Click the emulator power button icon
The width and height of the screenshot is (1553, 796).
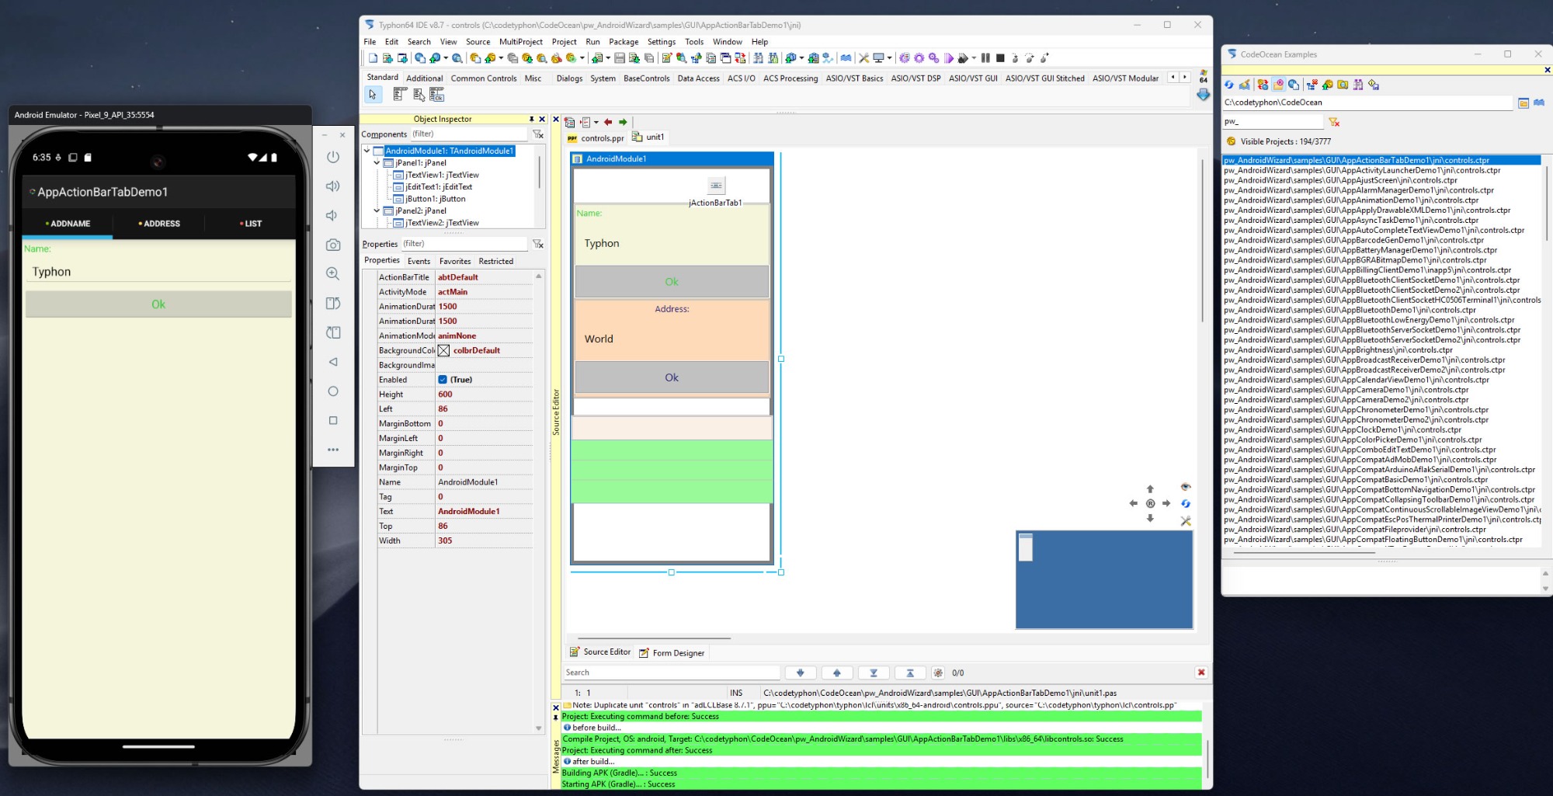(x=333, y=157)
